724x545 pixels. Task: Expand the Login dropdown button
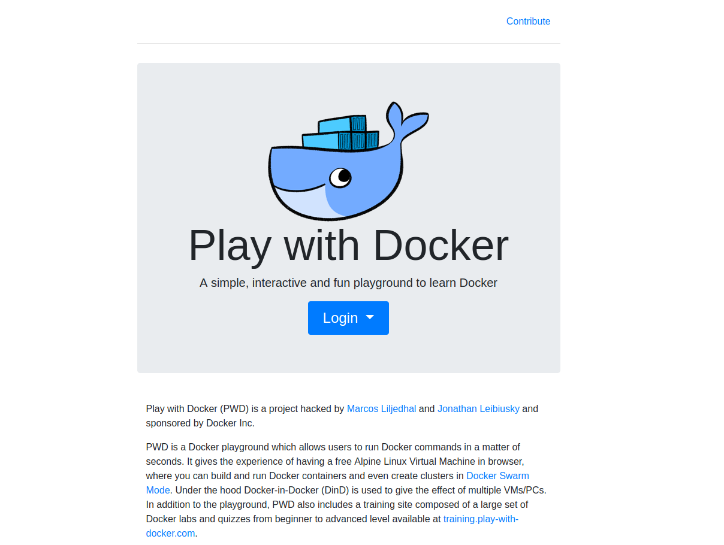pos(348,318)
